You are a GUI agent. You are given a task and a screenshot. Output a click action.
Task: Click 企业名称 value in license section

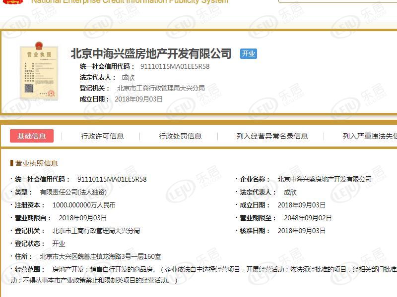tap(325, 179)
